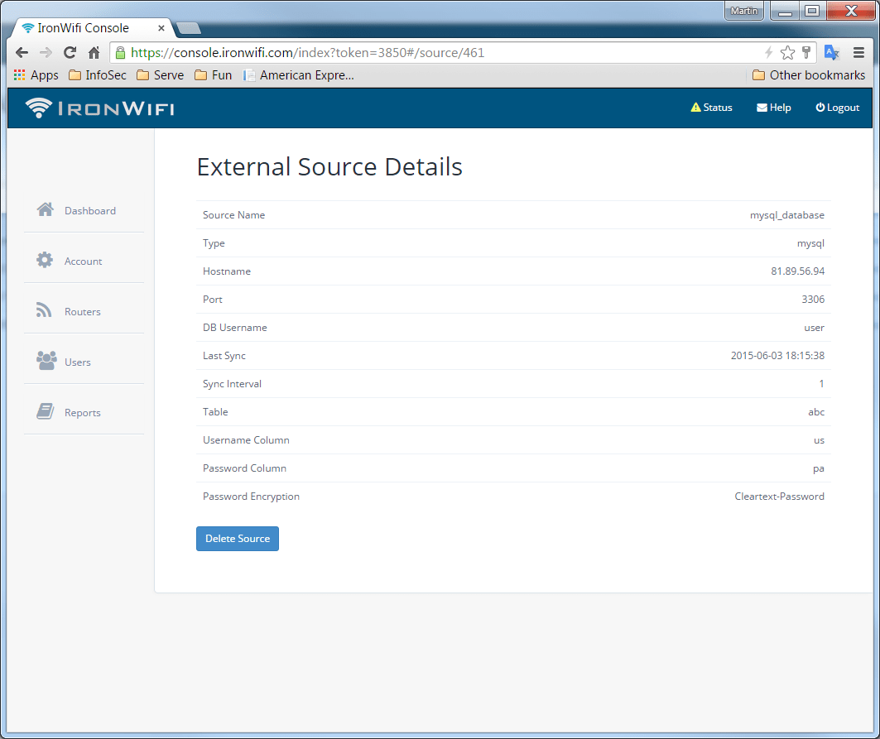Click the Routers feed icon
The width and height of the screenshot is (880, 739).
click(44, 310)
